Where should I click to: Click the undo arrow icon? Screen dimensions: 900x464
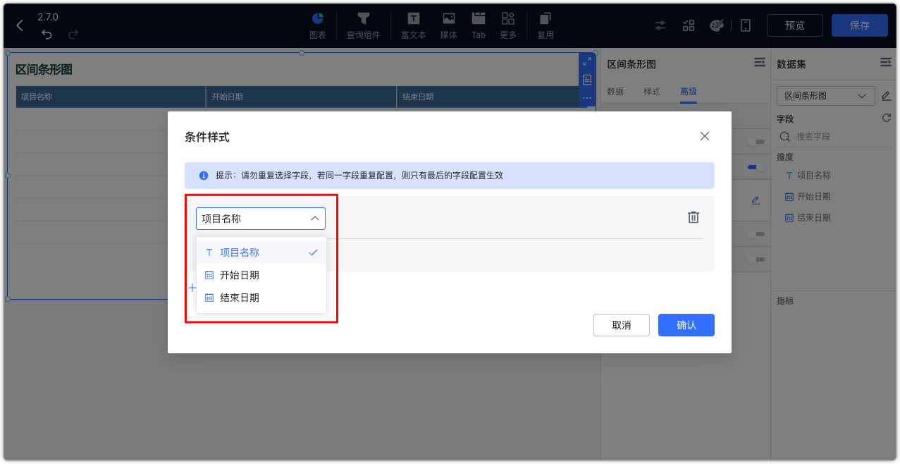pos(46,33)
